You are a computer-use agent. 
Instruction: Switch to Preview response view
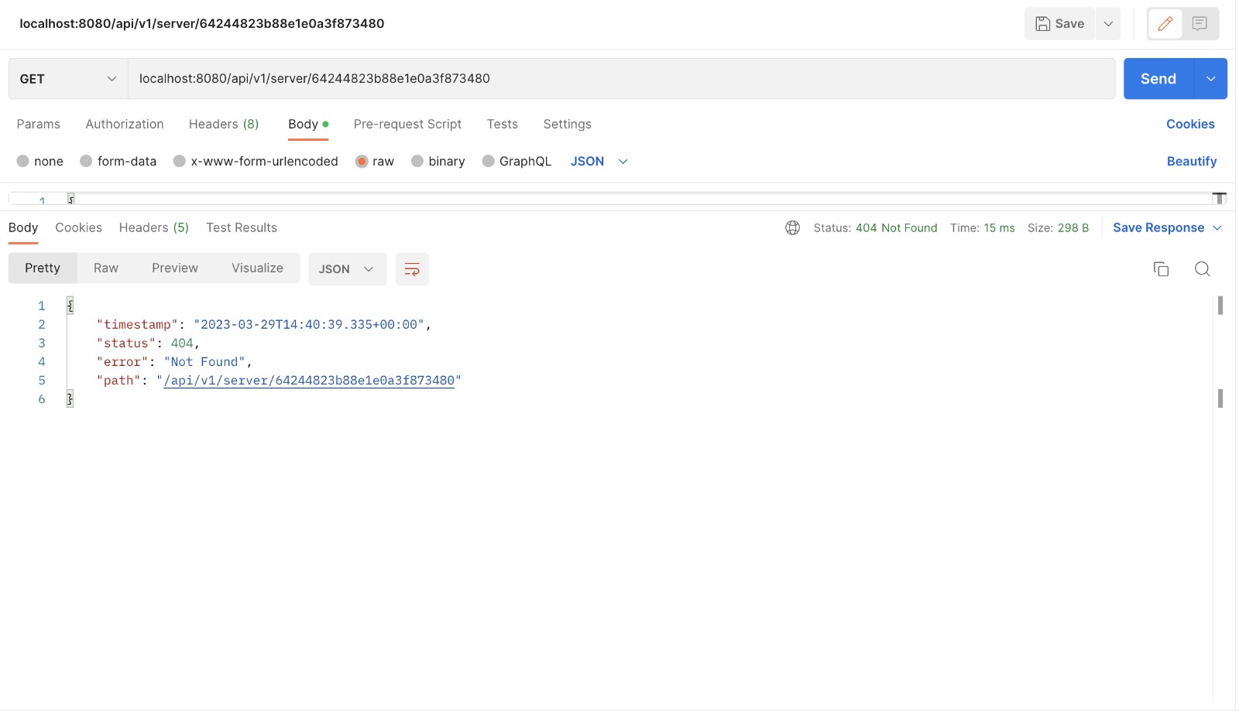(x=175, y=268)
